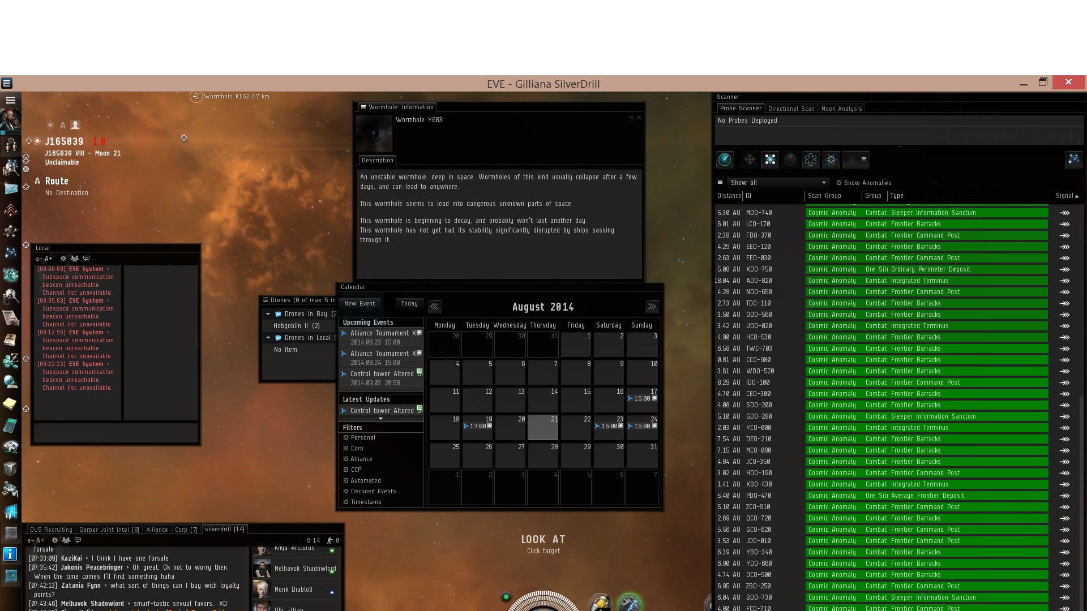The image size is (1087, 611).
Task: Click warp arrow for MDO-740 anomaly
Action: 1064,213
